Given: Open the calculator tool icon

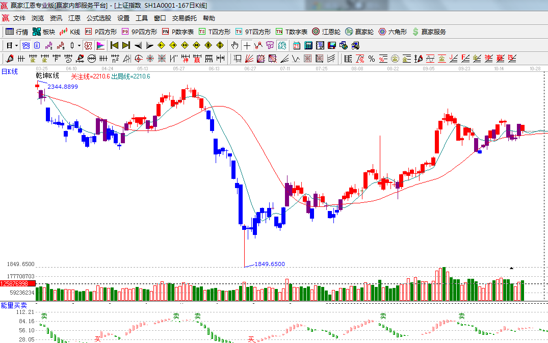Looking at the screenshot, I should (308, 45).
